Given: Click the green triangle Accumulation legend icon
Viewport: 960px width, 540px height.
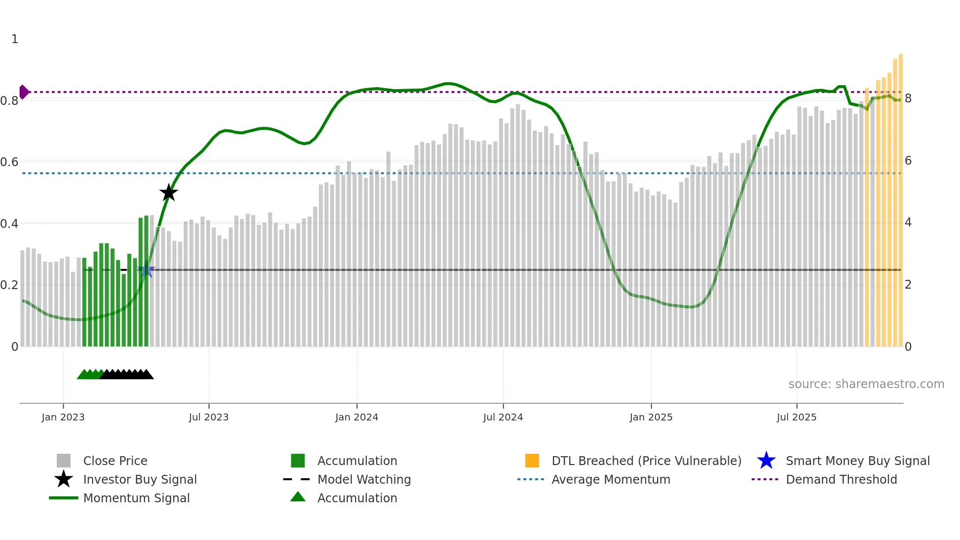Looking at the screenshot, I should [x=298, y=497].
